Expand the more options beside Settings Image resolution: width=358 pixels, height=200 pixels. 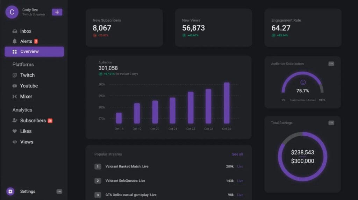(59, 192)
